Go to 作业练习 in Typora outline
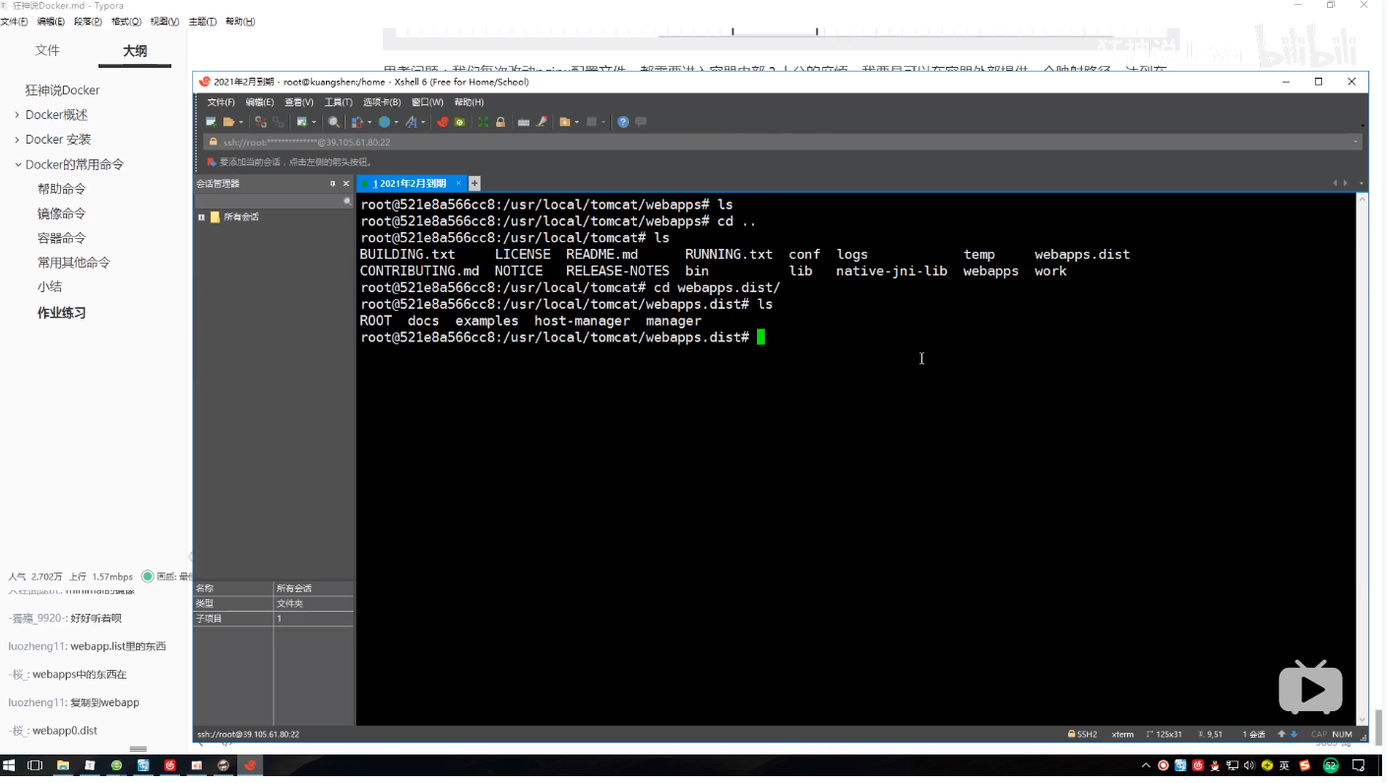 coord(62,313)
